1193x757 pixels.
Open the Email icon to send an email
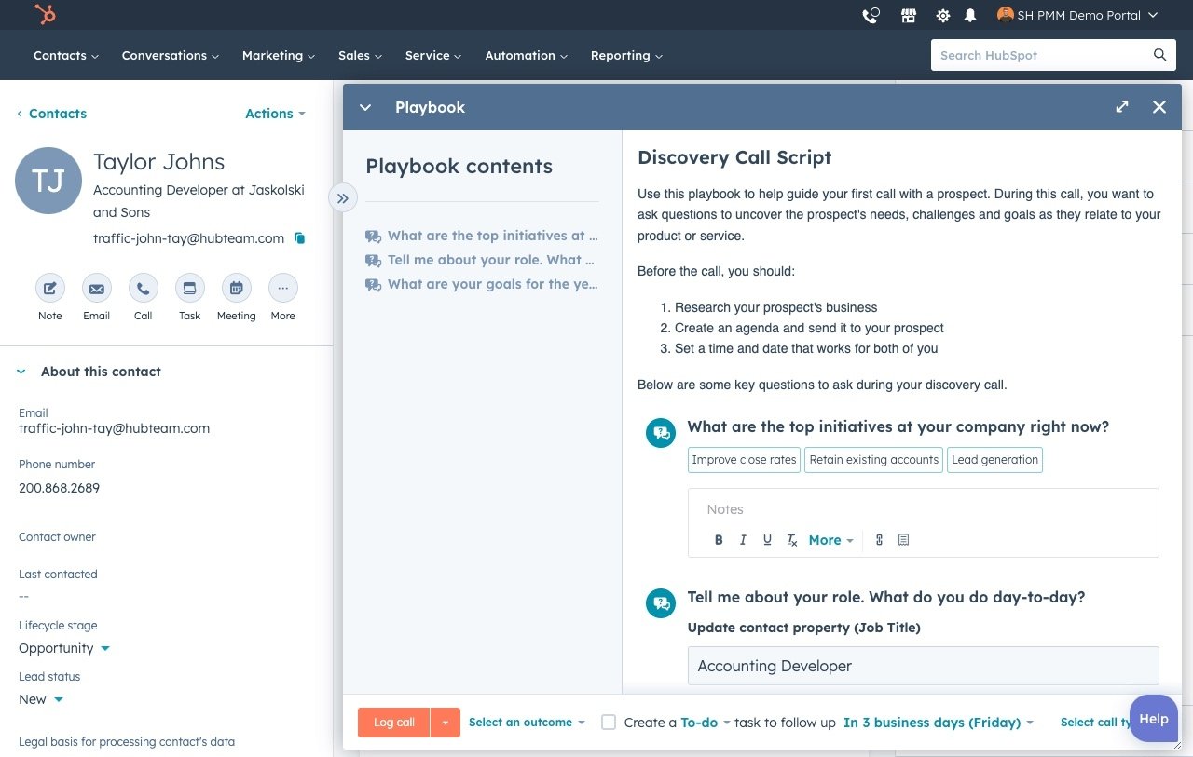[96, 289]
